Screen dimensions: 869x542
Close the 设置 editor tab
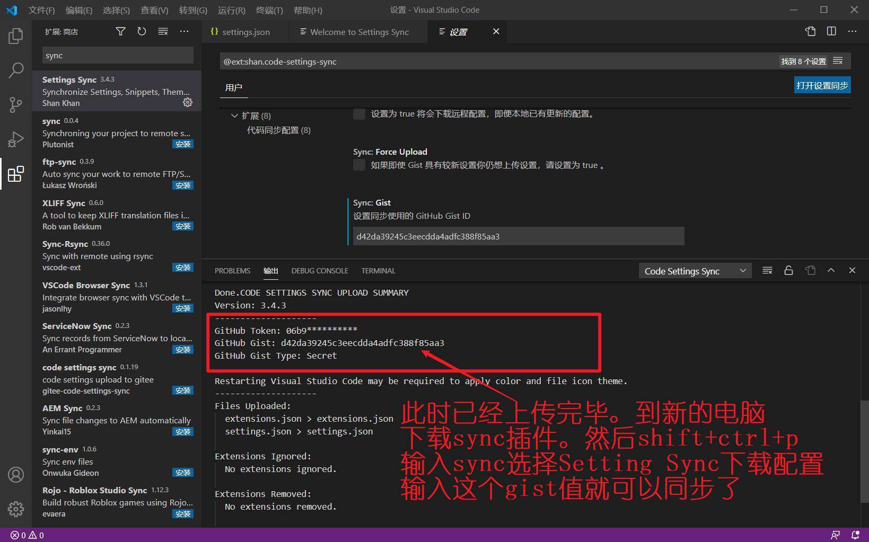496,32
